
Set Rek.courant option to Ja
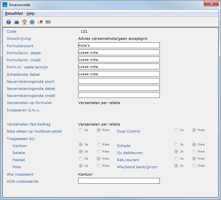[176, 159]
